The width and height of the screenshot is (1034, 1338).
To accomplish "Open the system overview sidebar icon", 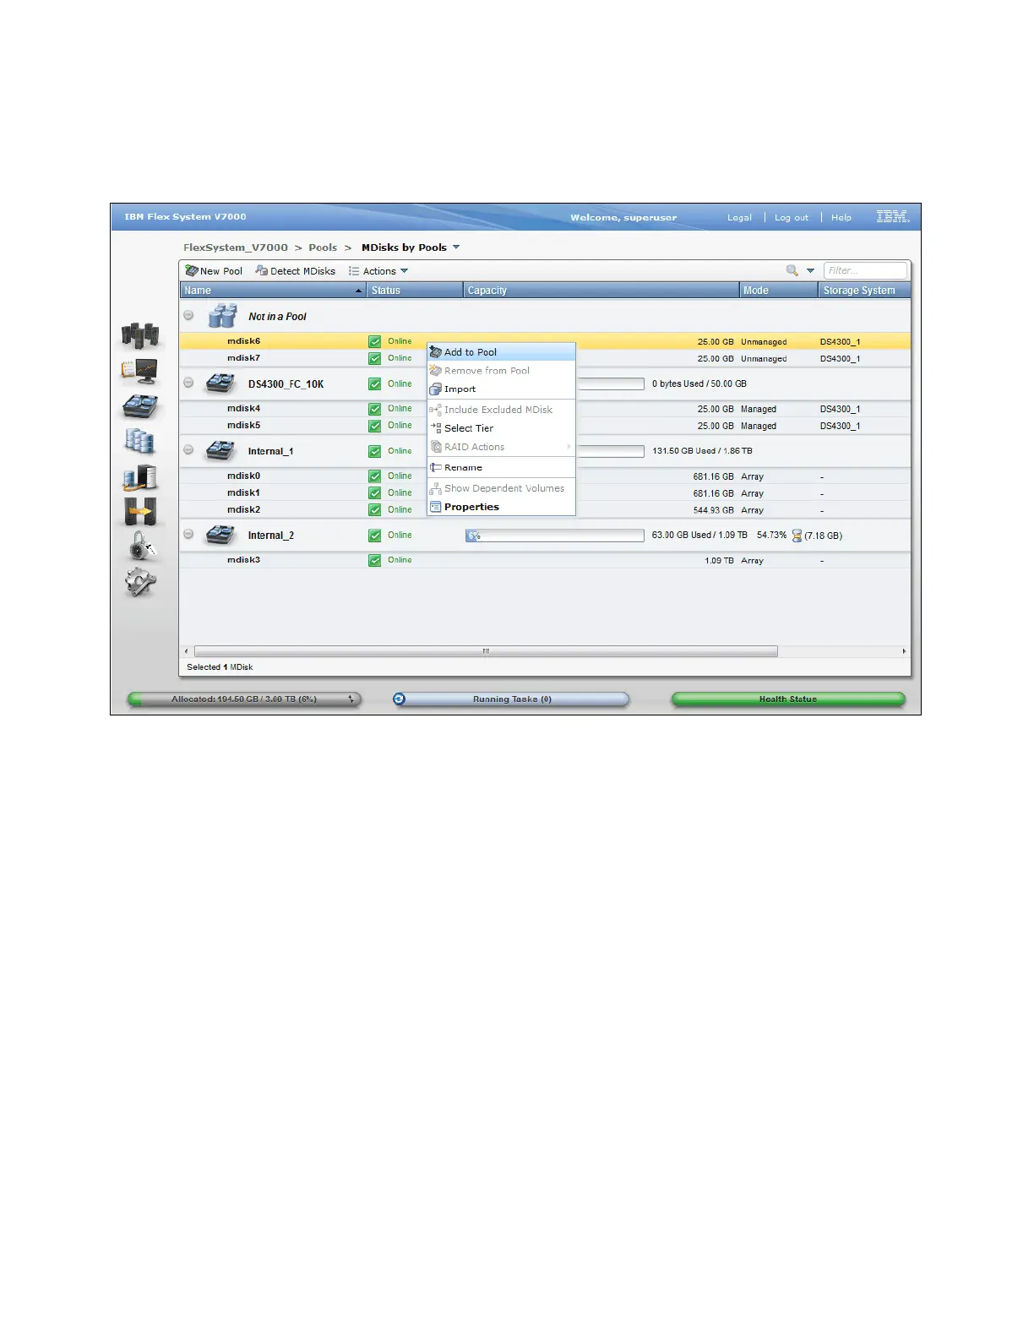I will (x=140, y=334).
